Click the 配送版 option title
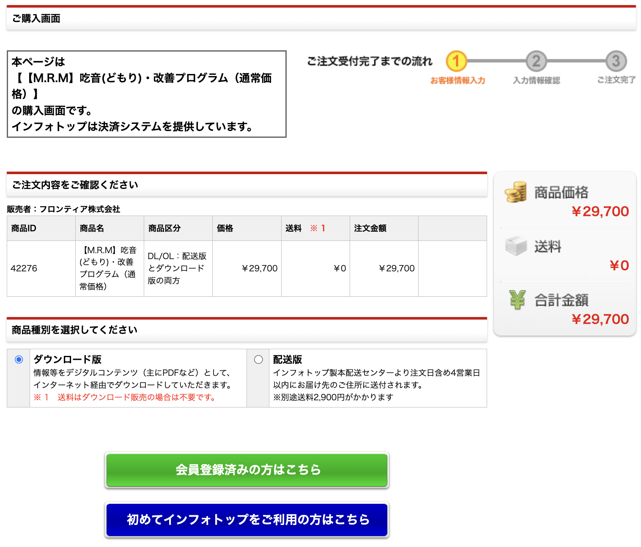Image resolution: width=641 pixels, height=547 pixels. tap(288, 359)
